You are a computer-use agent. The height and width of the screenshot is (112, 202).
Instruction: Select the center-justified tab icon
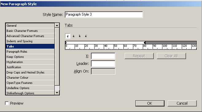[x=74, y=36]
